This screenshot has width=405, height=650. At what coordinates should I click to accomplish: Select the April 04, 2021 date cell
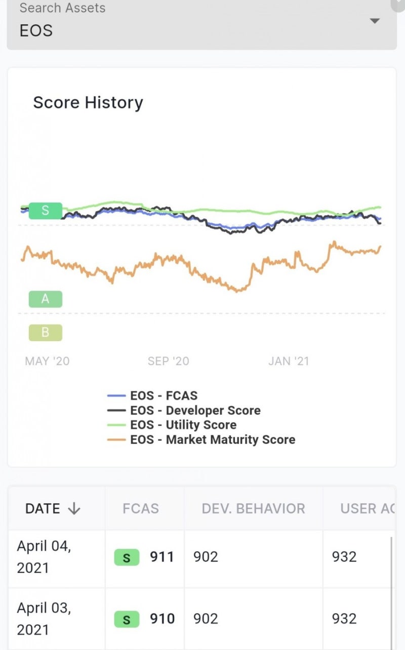click(x=44, y=557)
